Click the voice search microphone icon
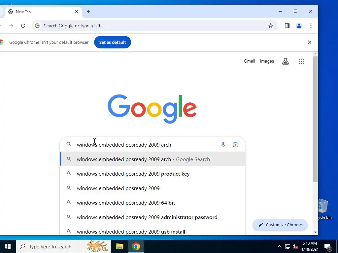 pyautogui.click(x=223, y=145)
